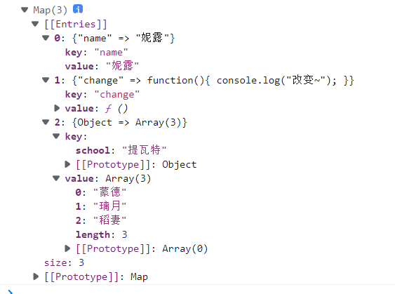Click the blue info icon beside Map(3)
The height and width of the screenshot is (294, 395).
[x=78, y=9]
